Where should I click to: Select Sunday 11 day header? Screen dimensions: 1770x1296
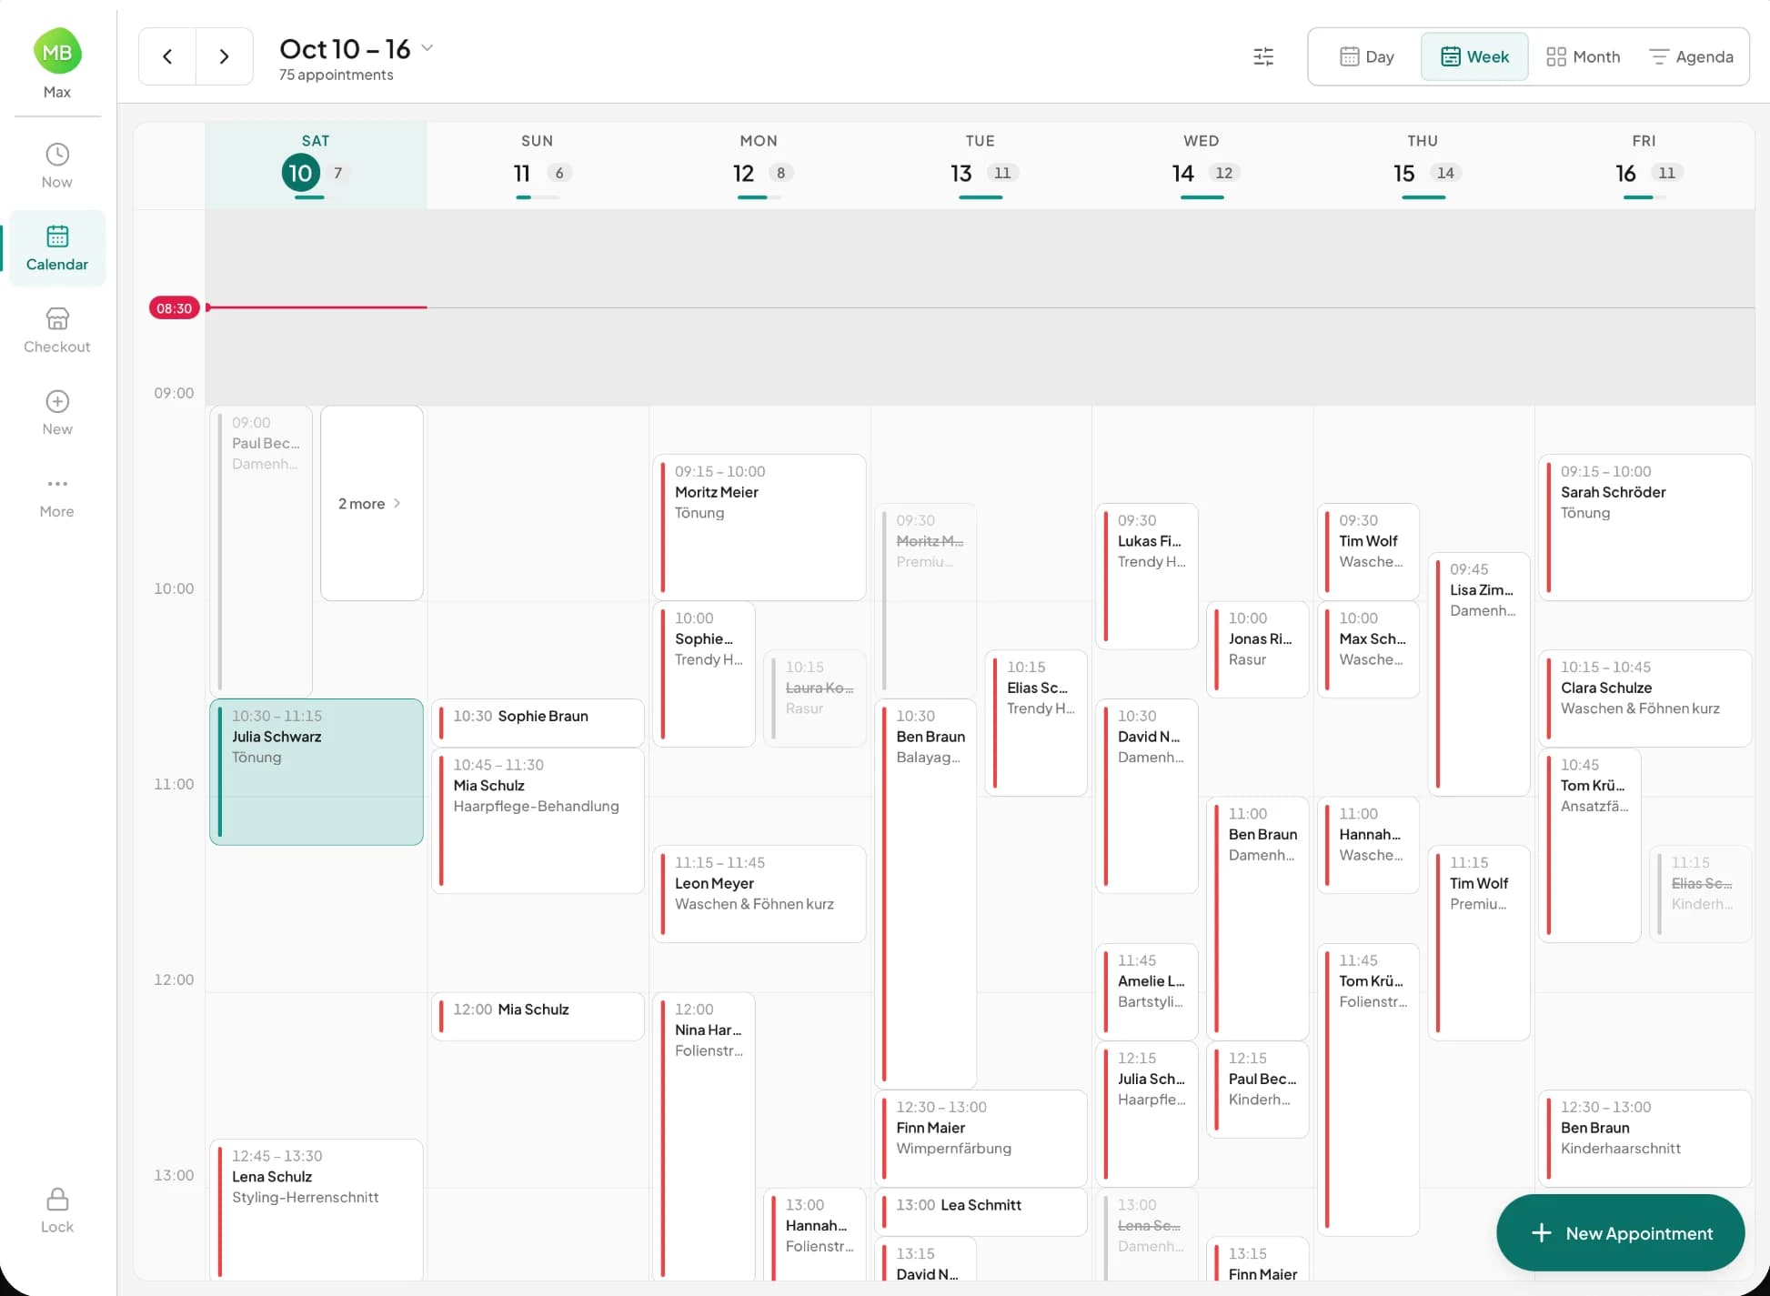tap(538, 166)
